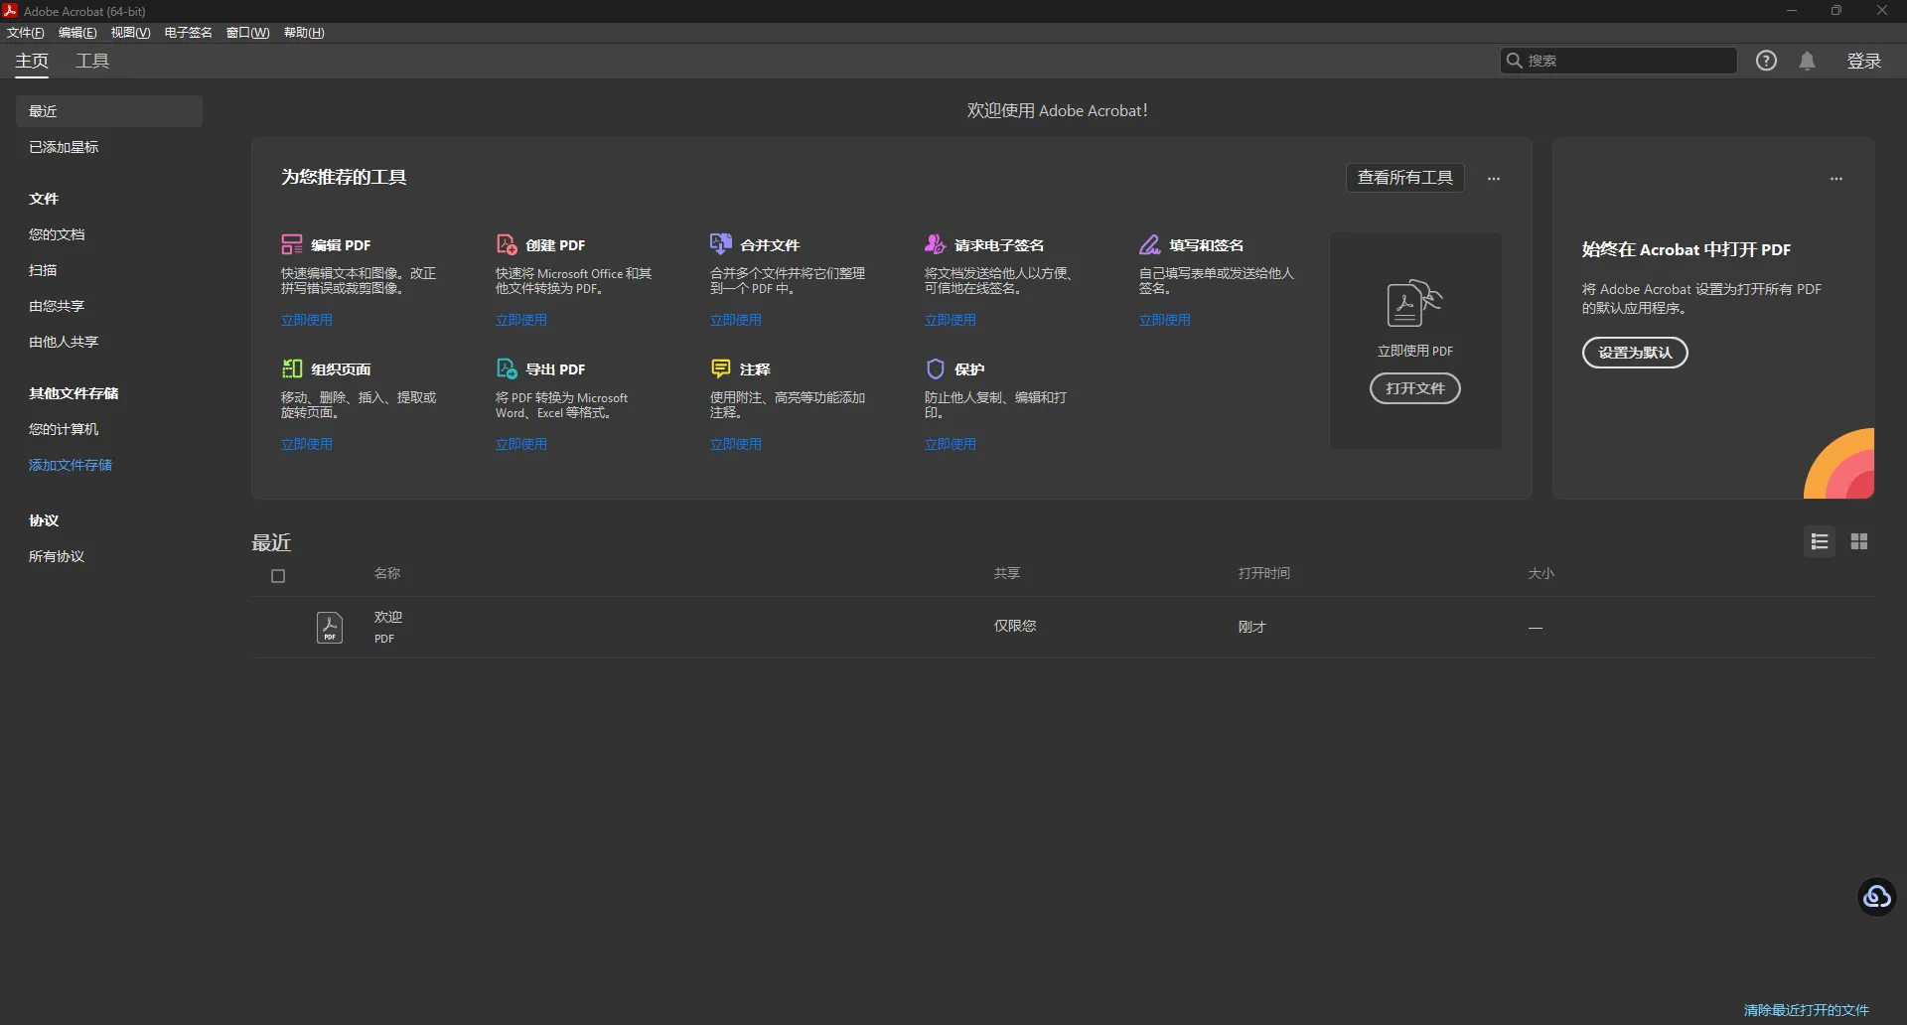Open notifications bell icon
This screenshot has height=1025, width=1907.
1807,61
